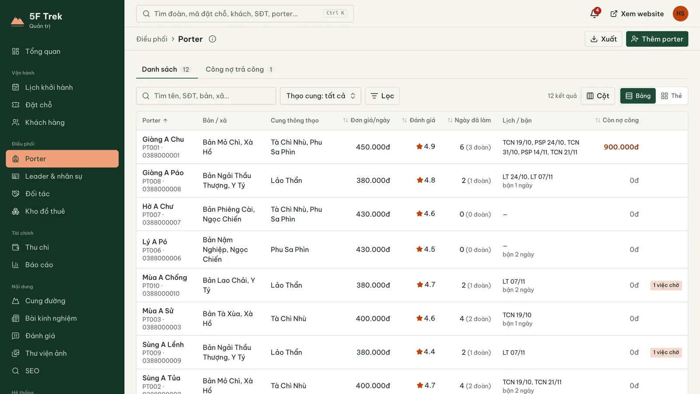Sort by Ngày đã làm column
This screenshot has height=394, width=700.
(x=469, y=120)
